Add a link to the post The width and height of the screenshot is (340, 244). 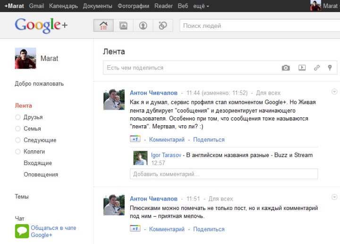click(x=317, y=68)
